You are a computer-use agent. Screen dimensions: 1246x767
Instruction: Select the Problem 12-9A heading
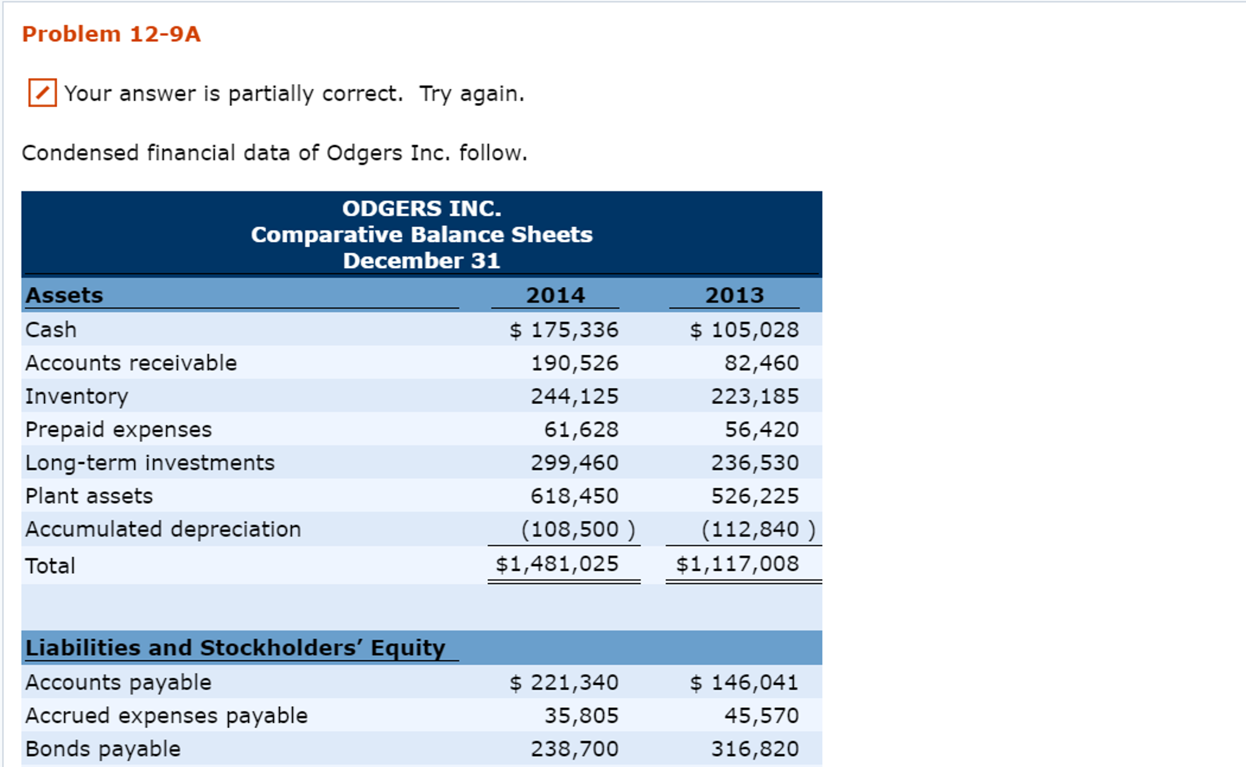click(x=111, y=34)
